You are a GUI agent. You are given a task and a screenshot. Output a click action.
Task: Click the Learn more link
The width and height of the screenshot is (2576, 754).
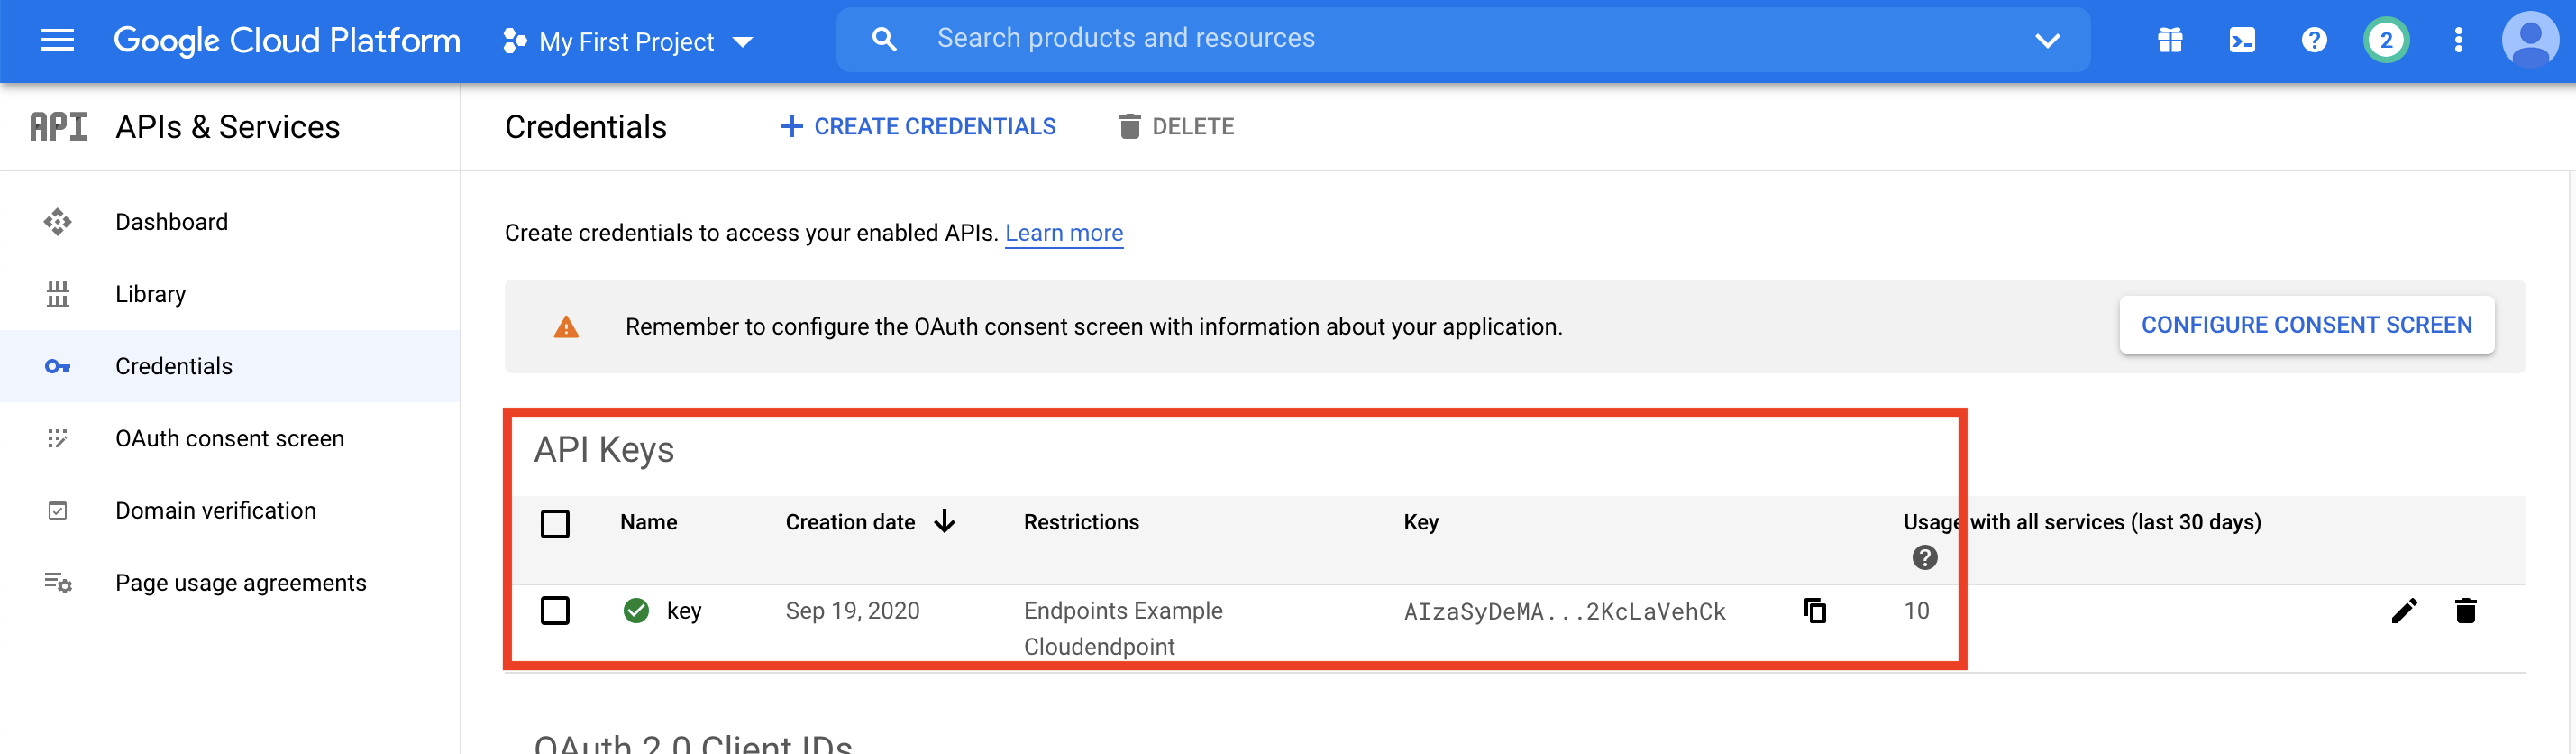[1063, 233]
